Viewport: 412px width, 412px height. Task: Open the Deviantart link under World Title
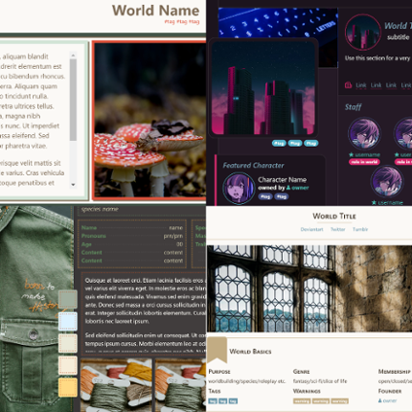click(x=311, y=229)
